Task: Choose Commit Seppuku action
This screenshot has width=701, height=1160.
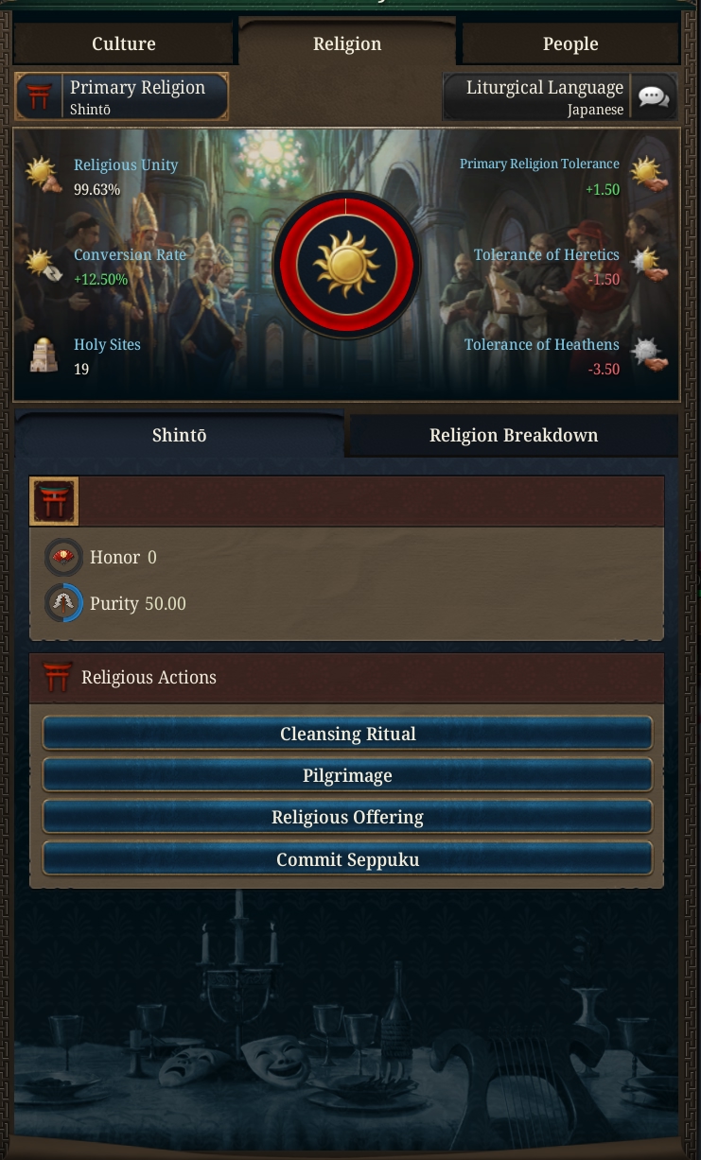Action: [x=348, y=859]
